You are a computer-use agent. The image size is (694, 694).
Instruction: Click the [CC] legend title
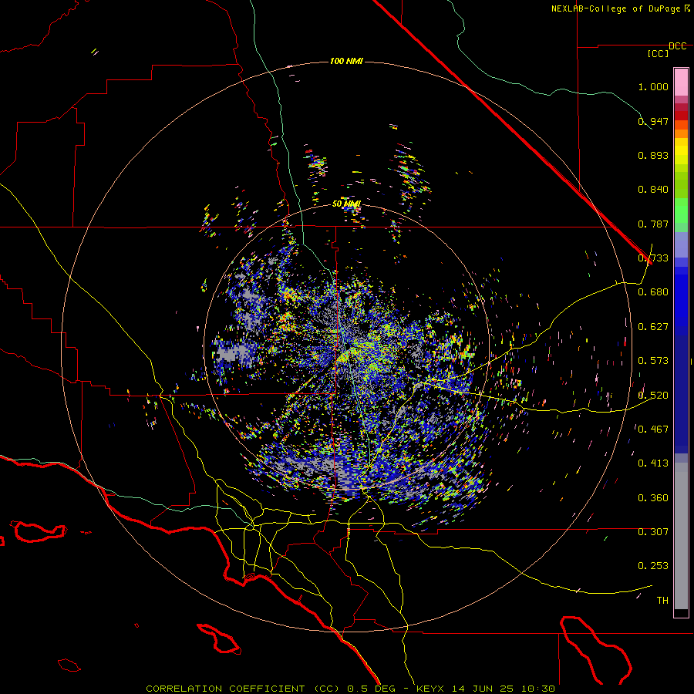pyautogui.click(x=658, y=53)
